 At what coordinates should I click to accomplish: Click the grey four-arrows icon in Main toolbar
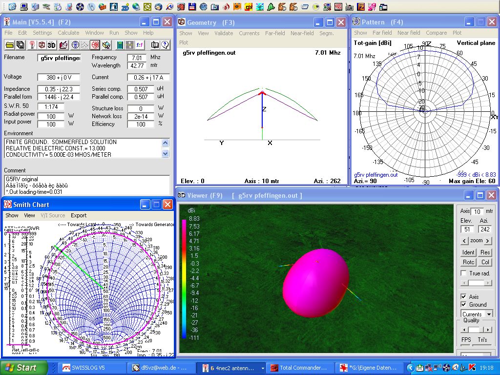pos(130,45)
